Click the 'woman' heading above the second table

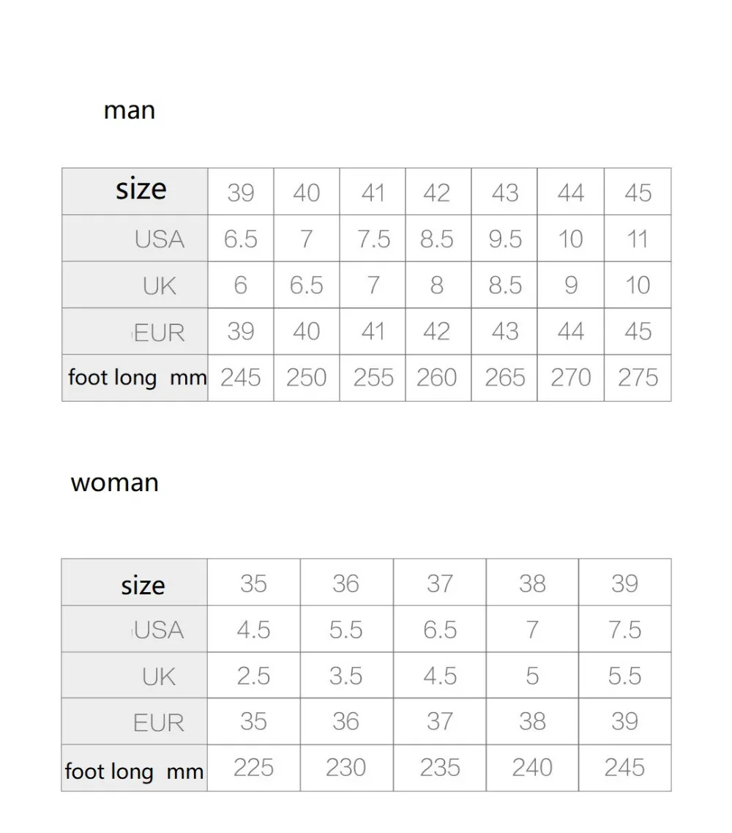(x=115, y=483)
